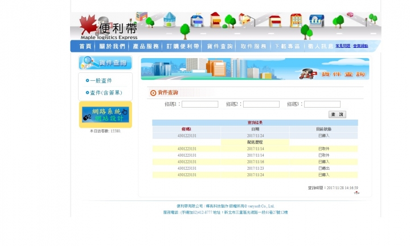
Task: Click the footer 服務電話 address line
Action: point(225,212)
